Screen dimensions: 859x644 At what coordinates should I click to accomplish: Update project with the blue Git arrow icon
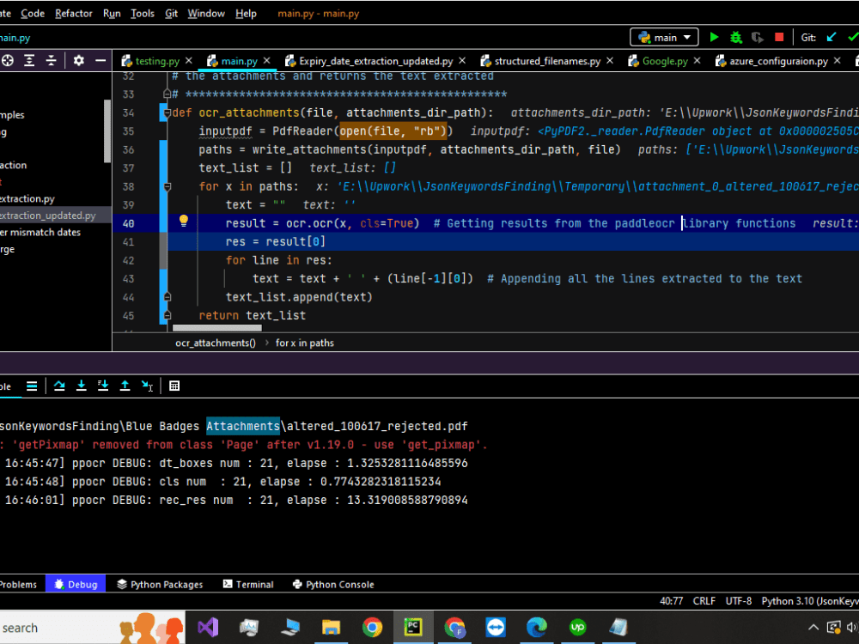830,38
